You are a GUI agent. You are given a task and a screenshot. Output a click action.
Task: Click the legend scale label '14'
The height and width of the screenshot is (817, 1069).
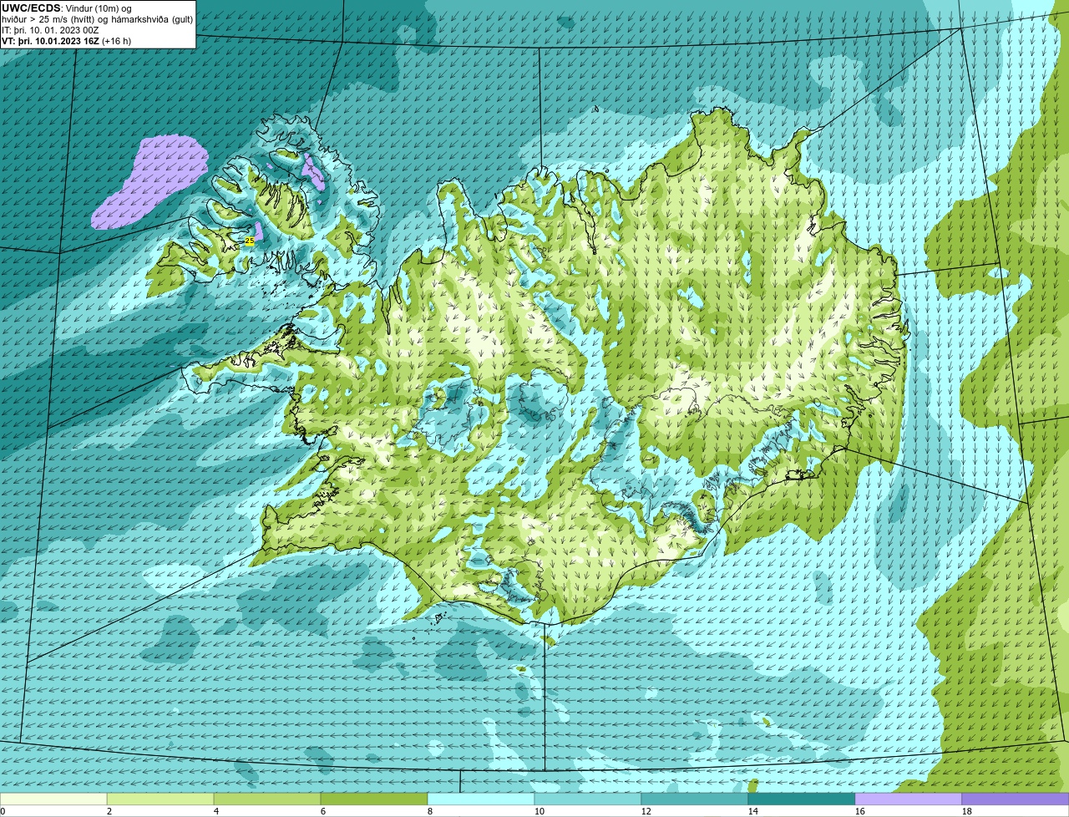pyautogui.click(x=753, y=811)
